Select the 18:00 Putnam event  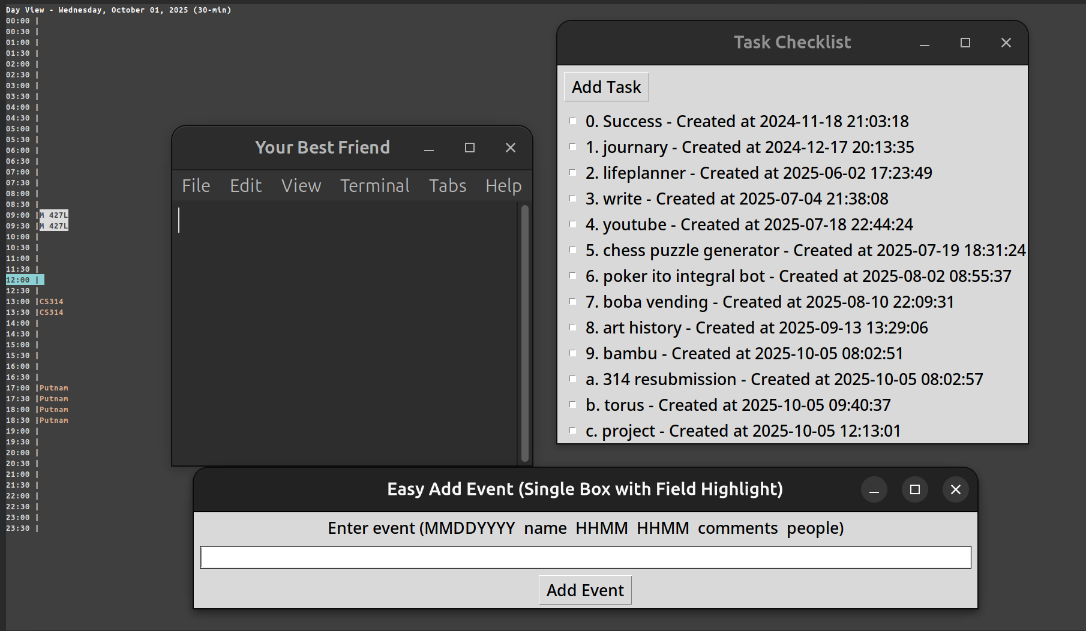[x=54, y=410]
